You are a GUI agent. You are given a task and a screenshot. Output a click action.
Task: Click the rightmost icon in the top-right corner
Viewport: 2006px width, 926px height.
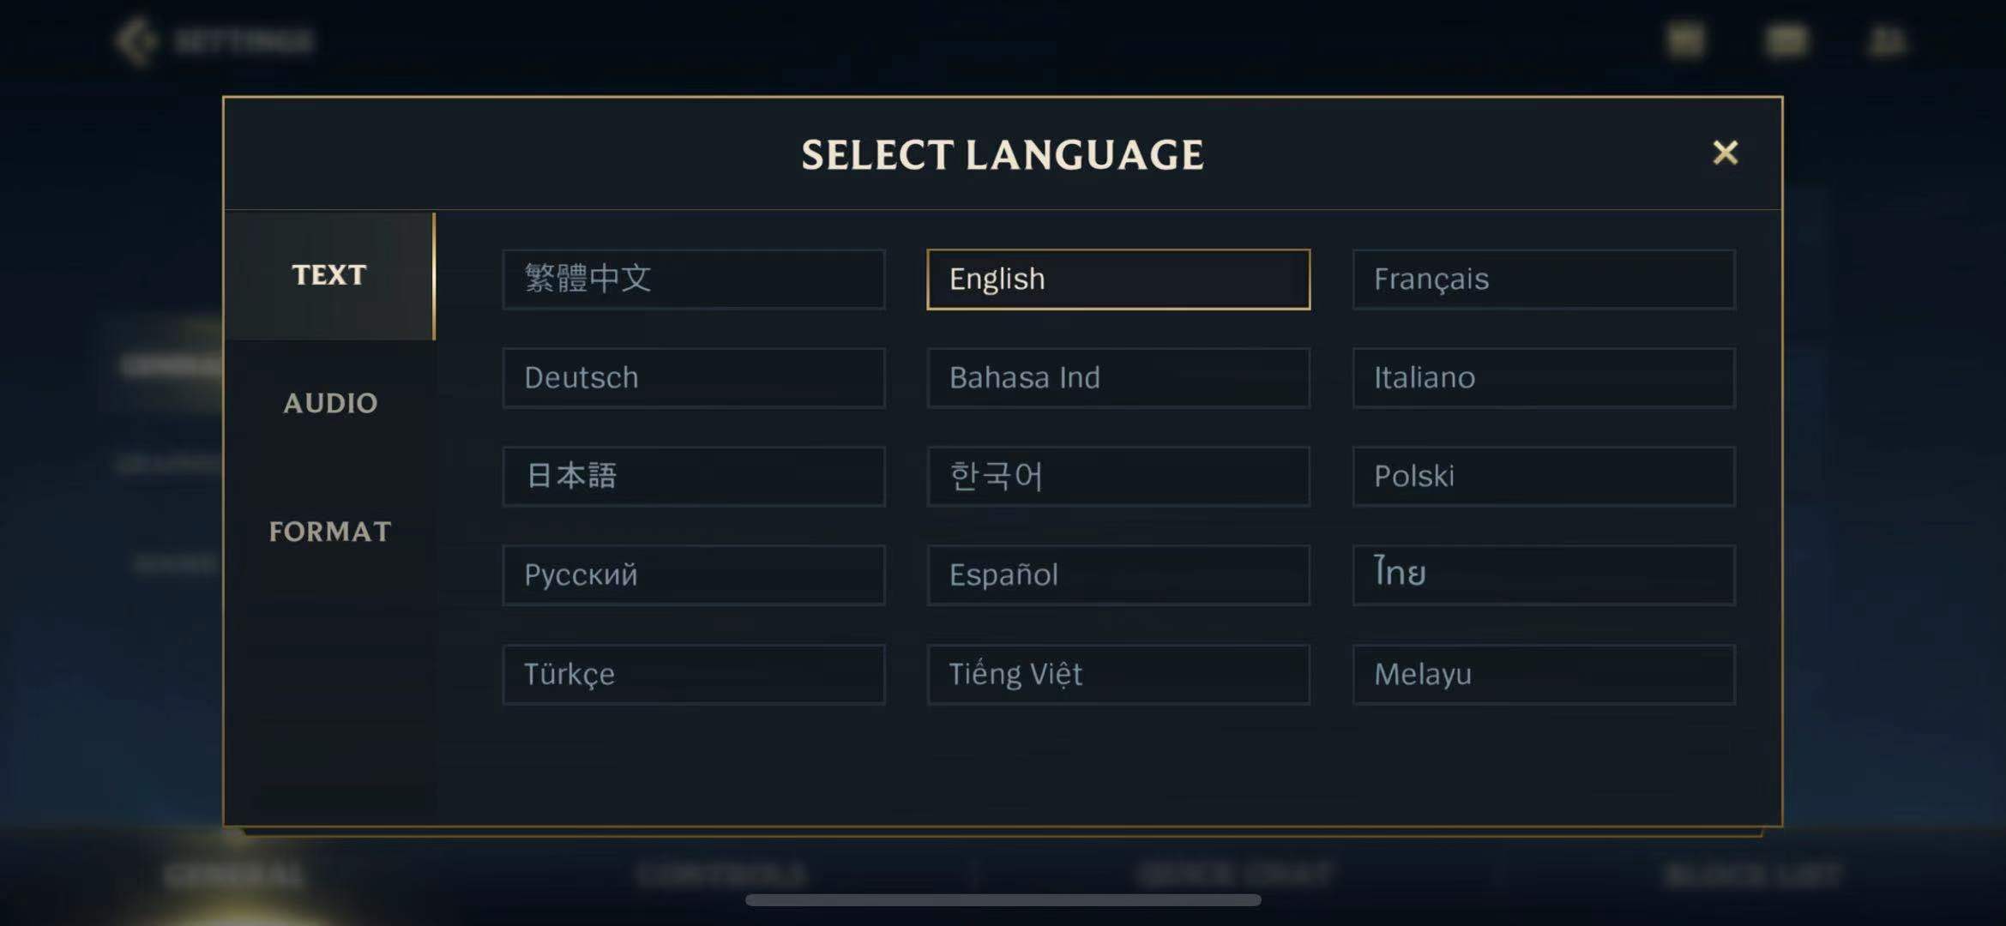pyautogui.click(x=1889, y=39)
